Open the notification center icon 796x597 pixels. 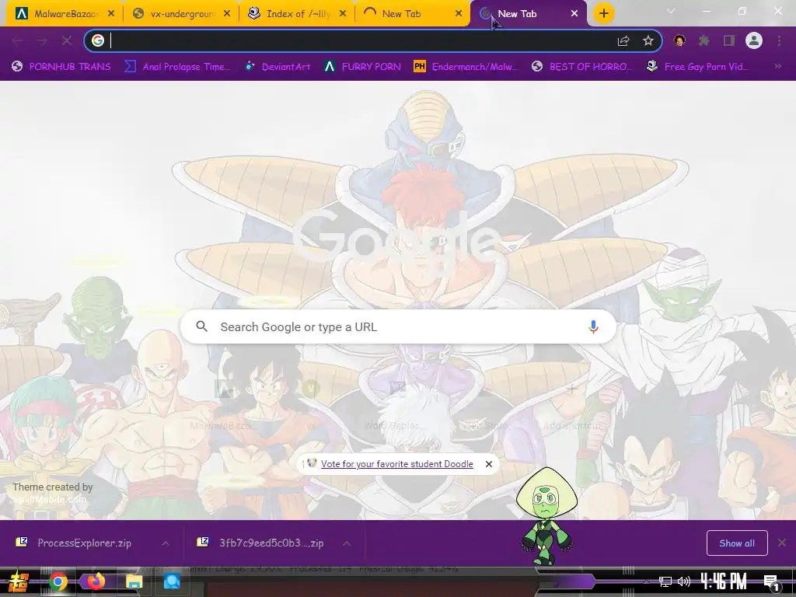coord(772,583)
